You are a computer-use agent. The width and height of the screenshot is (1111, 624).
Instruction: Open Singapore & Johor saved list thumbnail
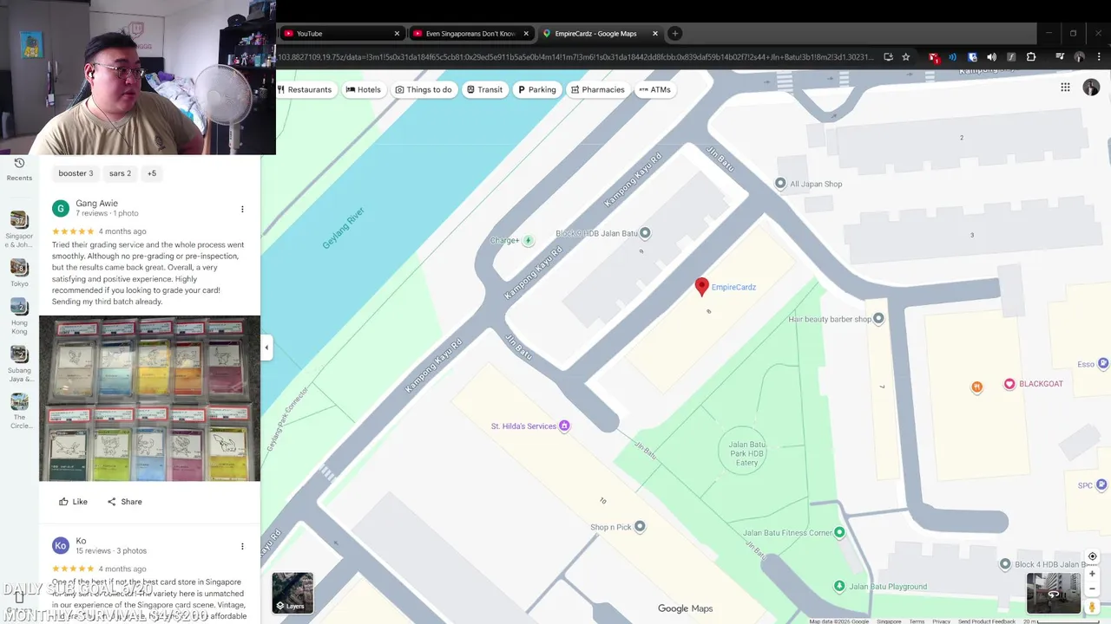point(19,220)
